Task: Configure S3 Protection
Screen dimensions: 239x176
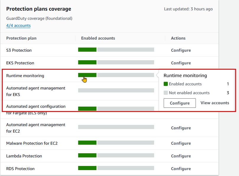Action: (x=181, y=50)
